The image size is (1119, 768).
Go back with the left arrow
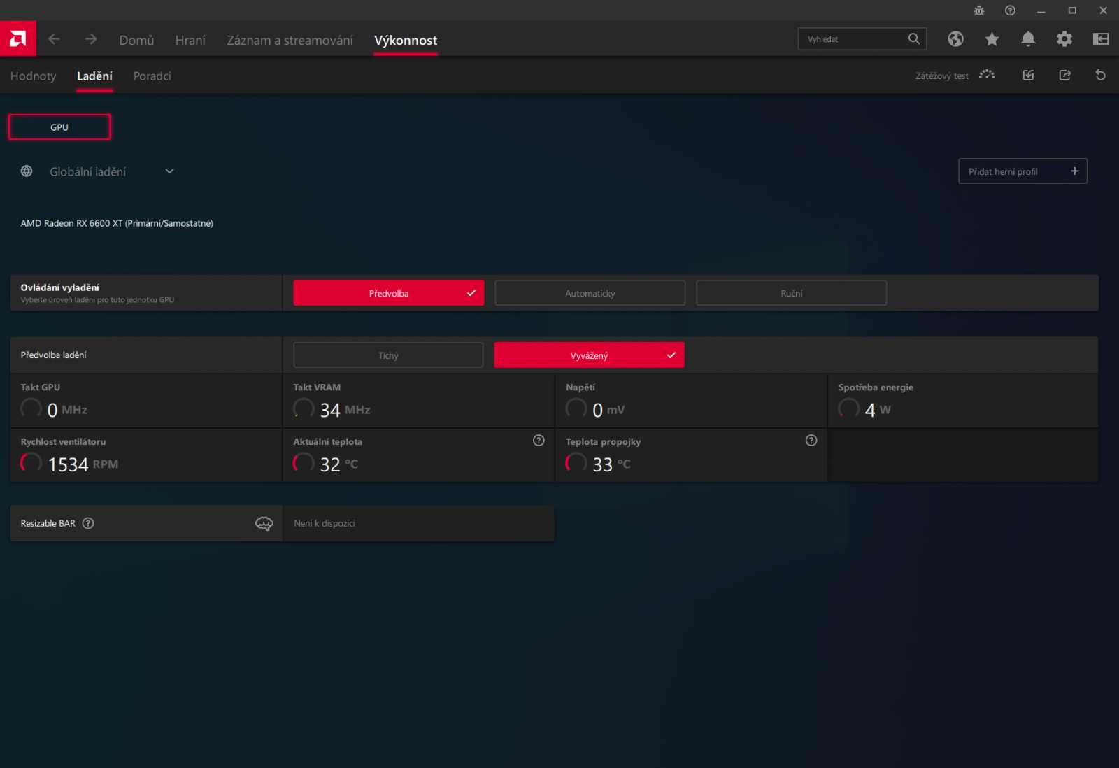point(54,39)
